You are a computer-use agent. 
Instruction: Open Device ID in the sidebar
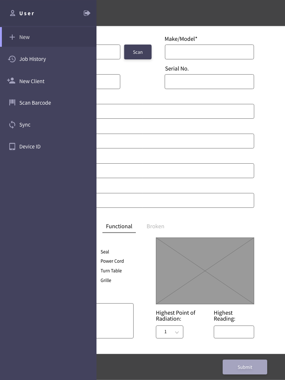(x=48, y=147)
